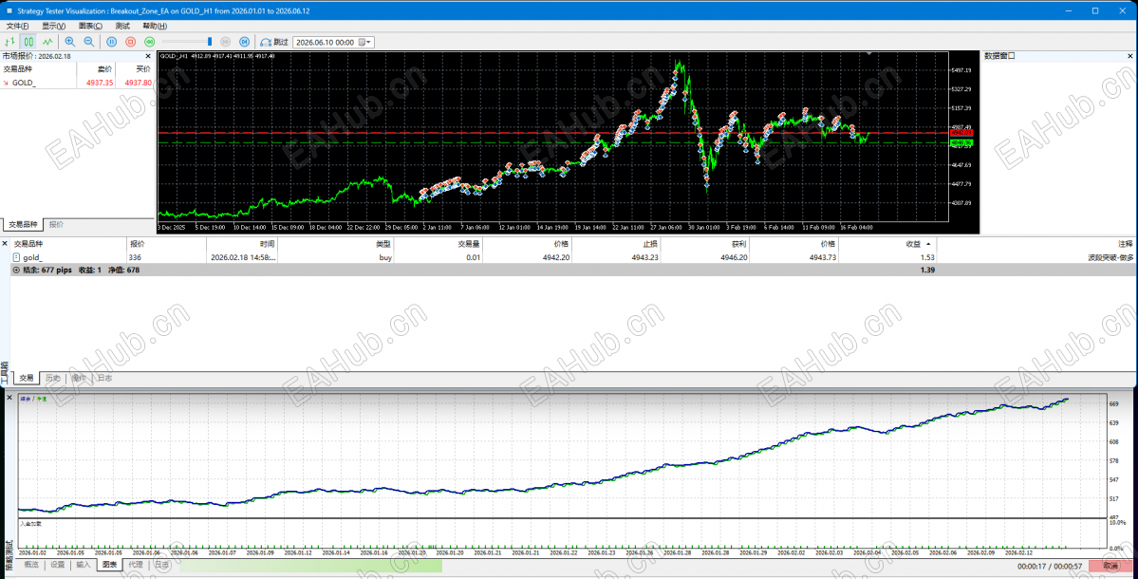Click the green fast-forward test icon
The image size is (1138, 579).
click(x=150, y=42)
